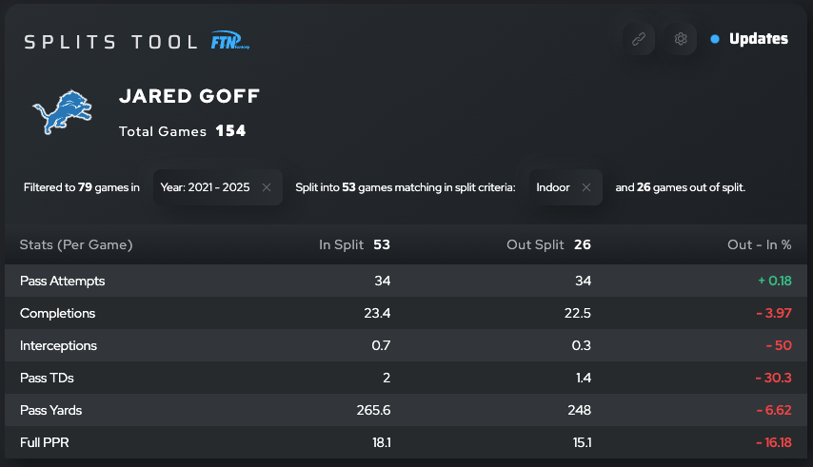Click the FTN logo
The width and height of the screenshot is (813, 467).
tap(231, 41)
